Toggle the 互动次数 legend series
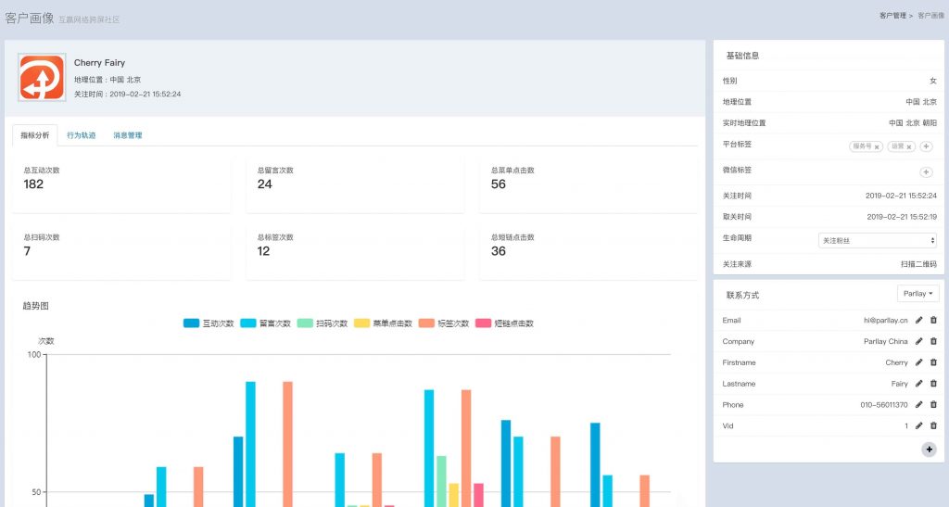This screenshot has height=507, width=949. click(209, 323)
